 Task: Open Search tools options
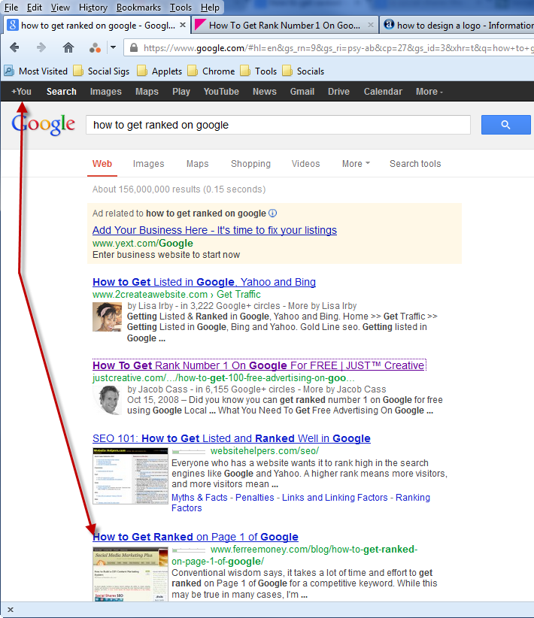[415, 164]
